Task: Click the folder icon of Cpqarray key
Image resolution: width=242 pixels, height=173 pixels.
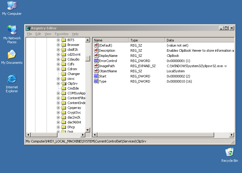Action: point(64,108)
